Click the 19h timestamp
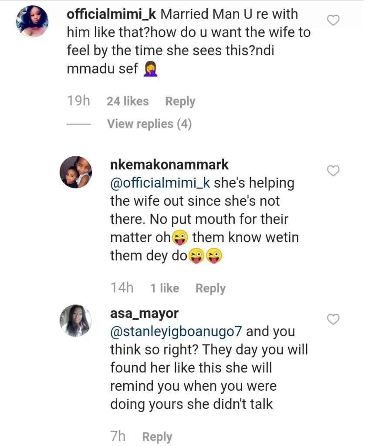Viewport: 378px width, 446px height. pyautogui.click(x=78, y=101)
